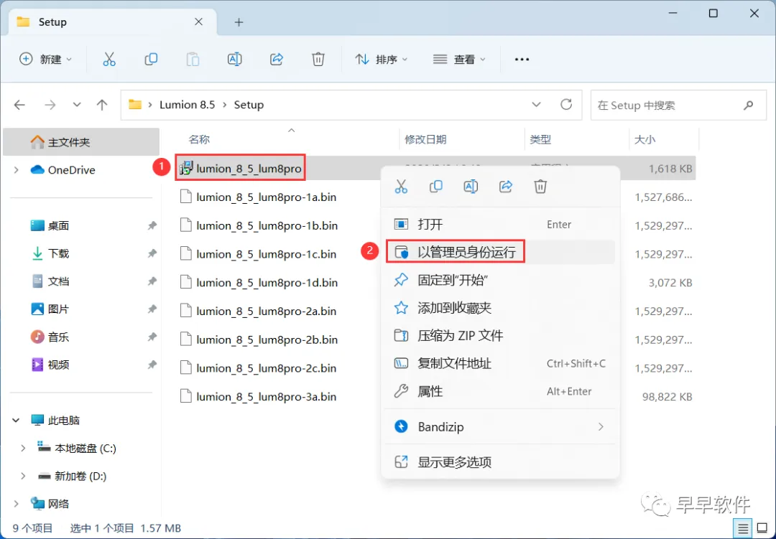Screen dimensions: 776x539
Task: Select file lumion_8_5_lum8pro-3a.bin
Action: [x=258, y=397]
